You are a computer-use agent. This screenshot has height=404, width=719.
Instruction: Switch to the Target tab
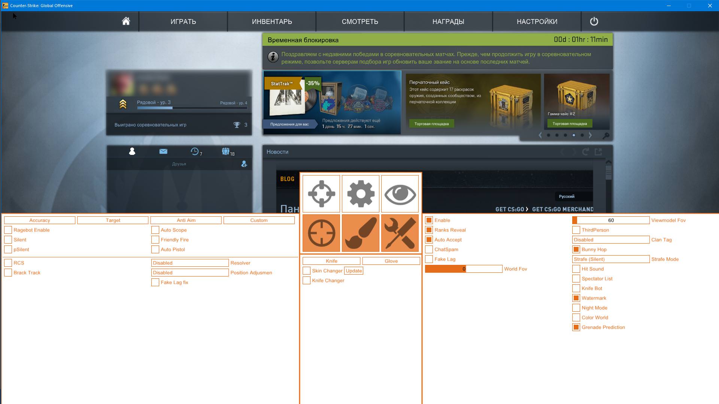113,220
